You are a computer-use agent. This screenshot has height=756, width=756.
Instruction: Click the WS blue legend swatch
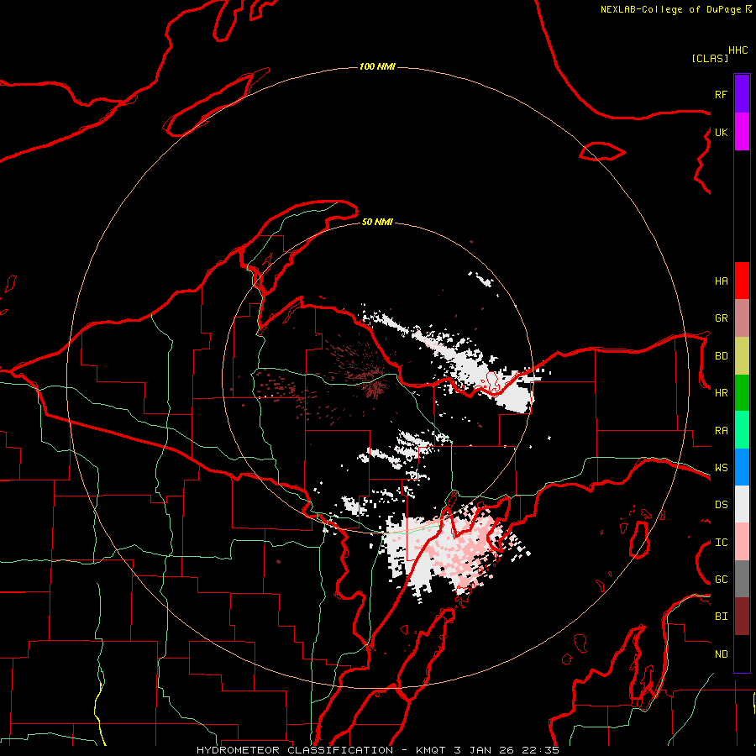[x=742, y=467]
